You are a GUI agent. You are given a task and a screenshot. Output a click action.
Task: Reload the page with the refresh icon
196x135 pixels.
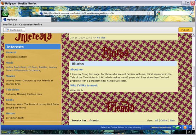click(x=21, y=13)
